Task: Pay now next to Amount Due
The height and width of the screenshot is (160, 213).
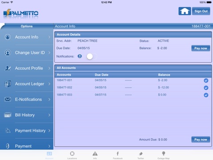Action: (x=201, y=140)
